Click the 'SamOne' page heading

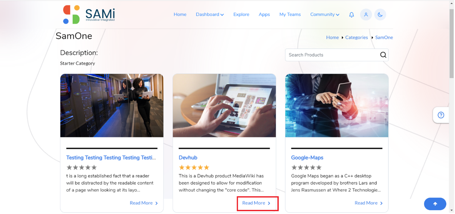(x=74, y=36)
